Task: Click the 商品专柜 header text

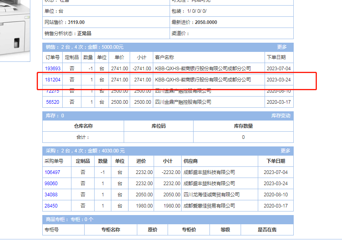Action: point(69,219)
